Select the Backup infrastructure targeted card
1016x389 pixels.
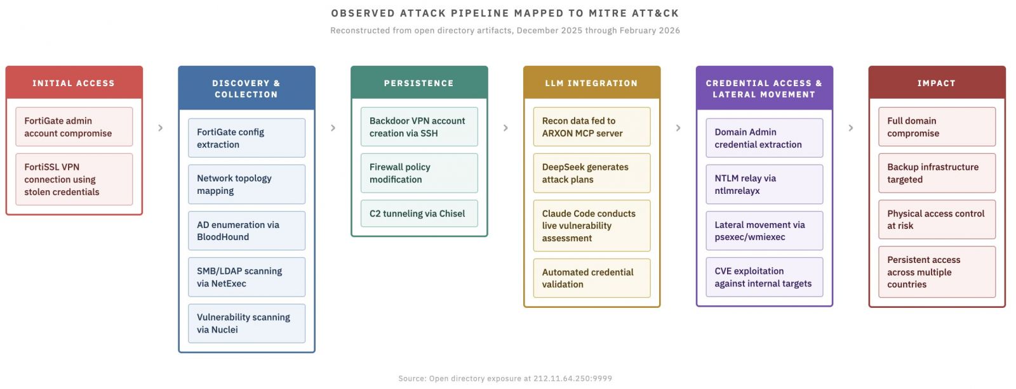(x=937, y=173)
